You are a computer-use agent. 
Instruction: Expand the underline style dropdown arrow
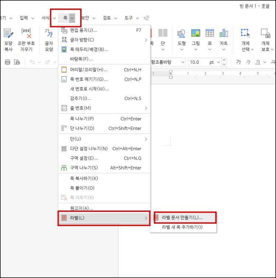[265, 62]
